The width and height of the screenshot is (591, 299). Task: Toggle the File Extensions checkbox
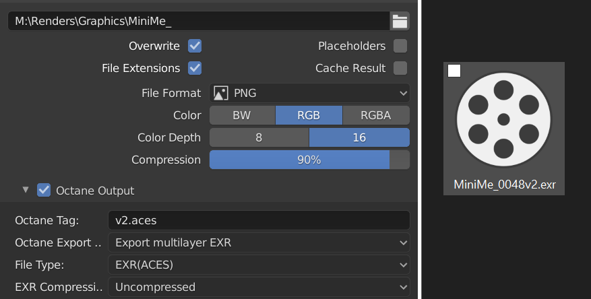click(x=195, y=68)
